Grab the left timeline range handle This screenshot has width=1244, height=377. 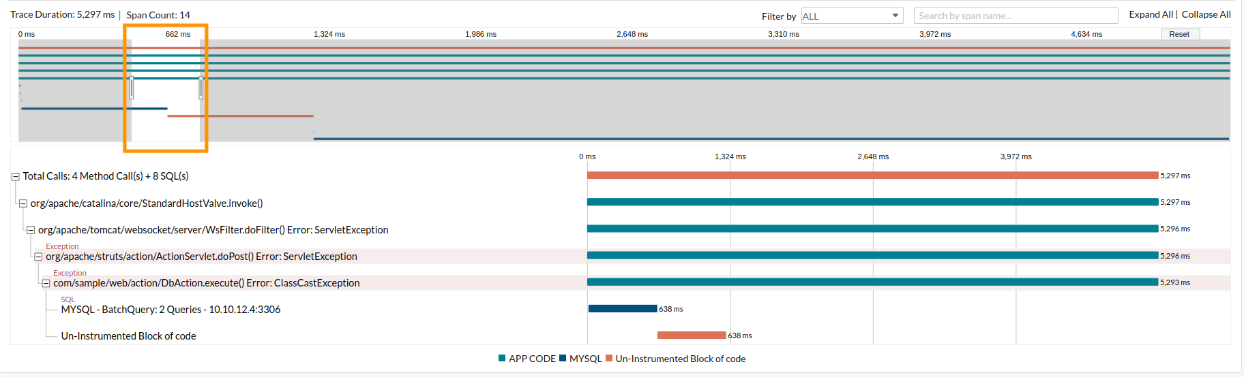point(132,88)
